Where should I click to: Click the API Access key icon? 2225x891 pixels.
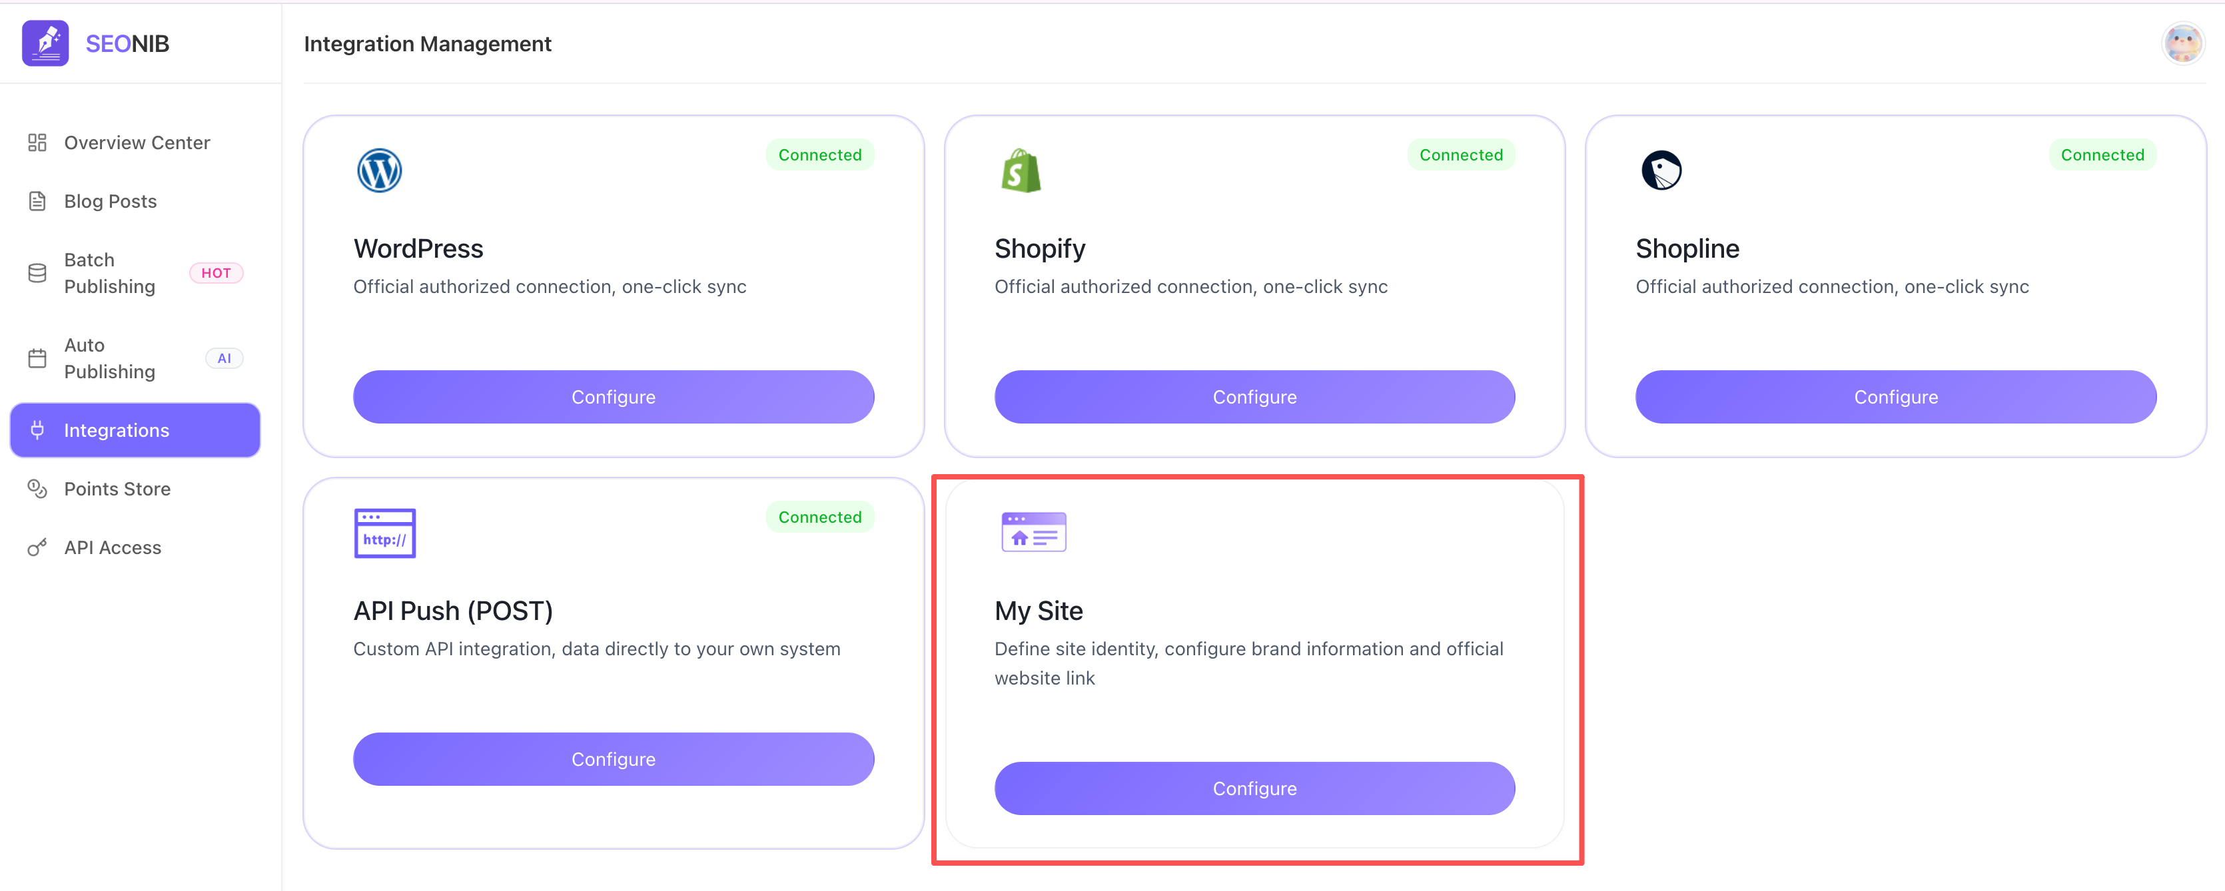click(x=37, y=547)
